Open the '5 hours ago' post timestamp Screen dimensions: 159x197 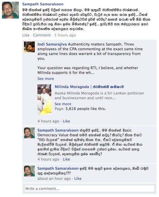click(65, 35)
